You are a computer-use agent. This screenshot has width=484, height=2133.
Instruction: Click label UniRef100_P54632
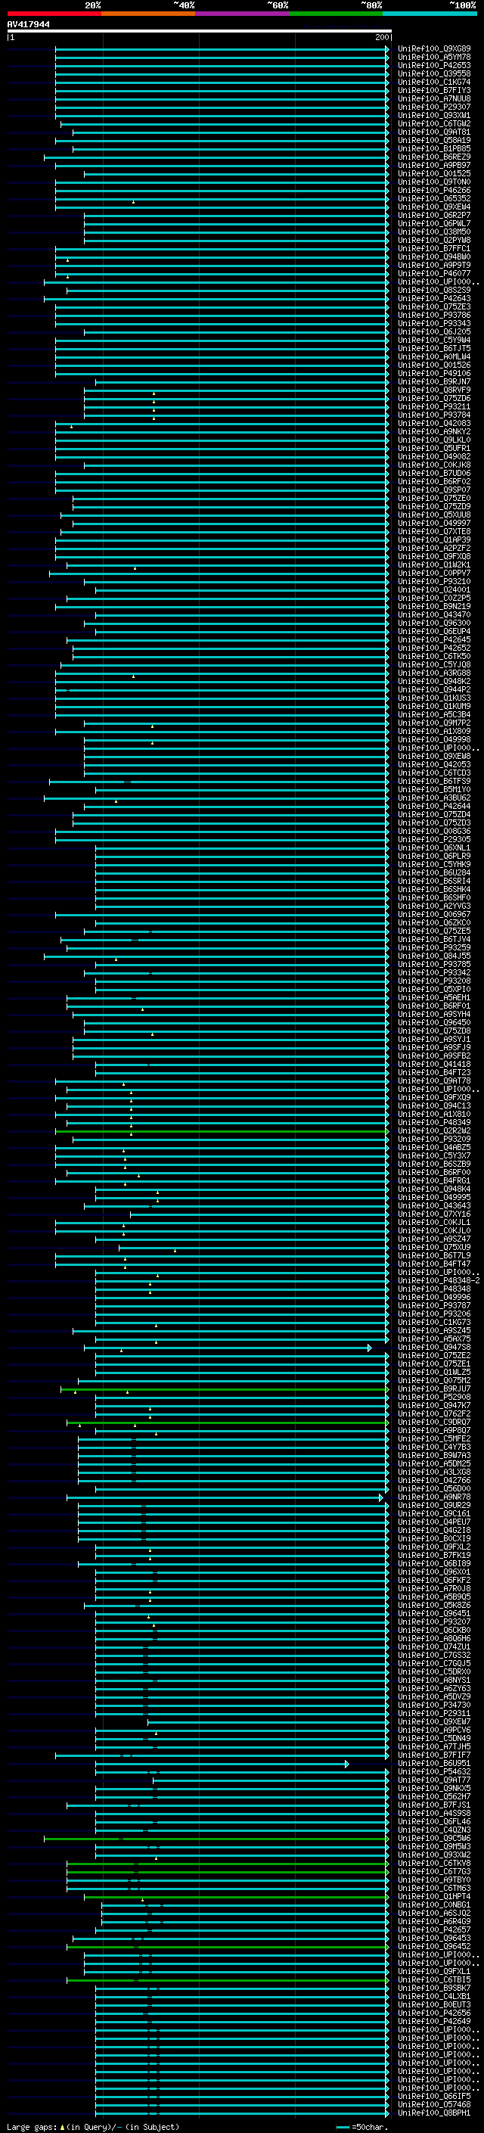tap(434, 1772)
